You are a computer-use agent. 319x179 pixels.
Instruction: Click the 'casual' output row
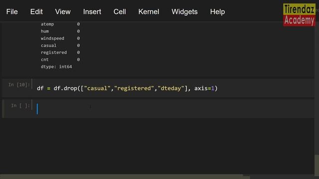click(60, 45)
